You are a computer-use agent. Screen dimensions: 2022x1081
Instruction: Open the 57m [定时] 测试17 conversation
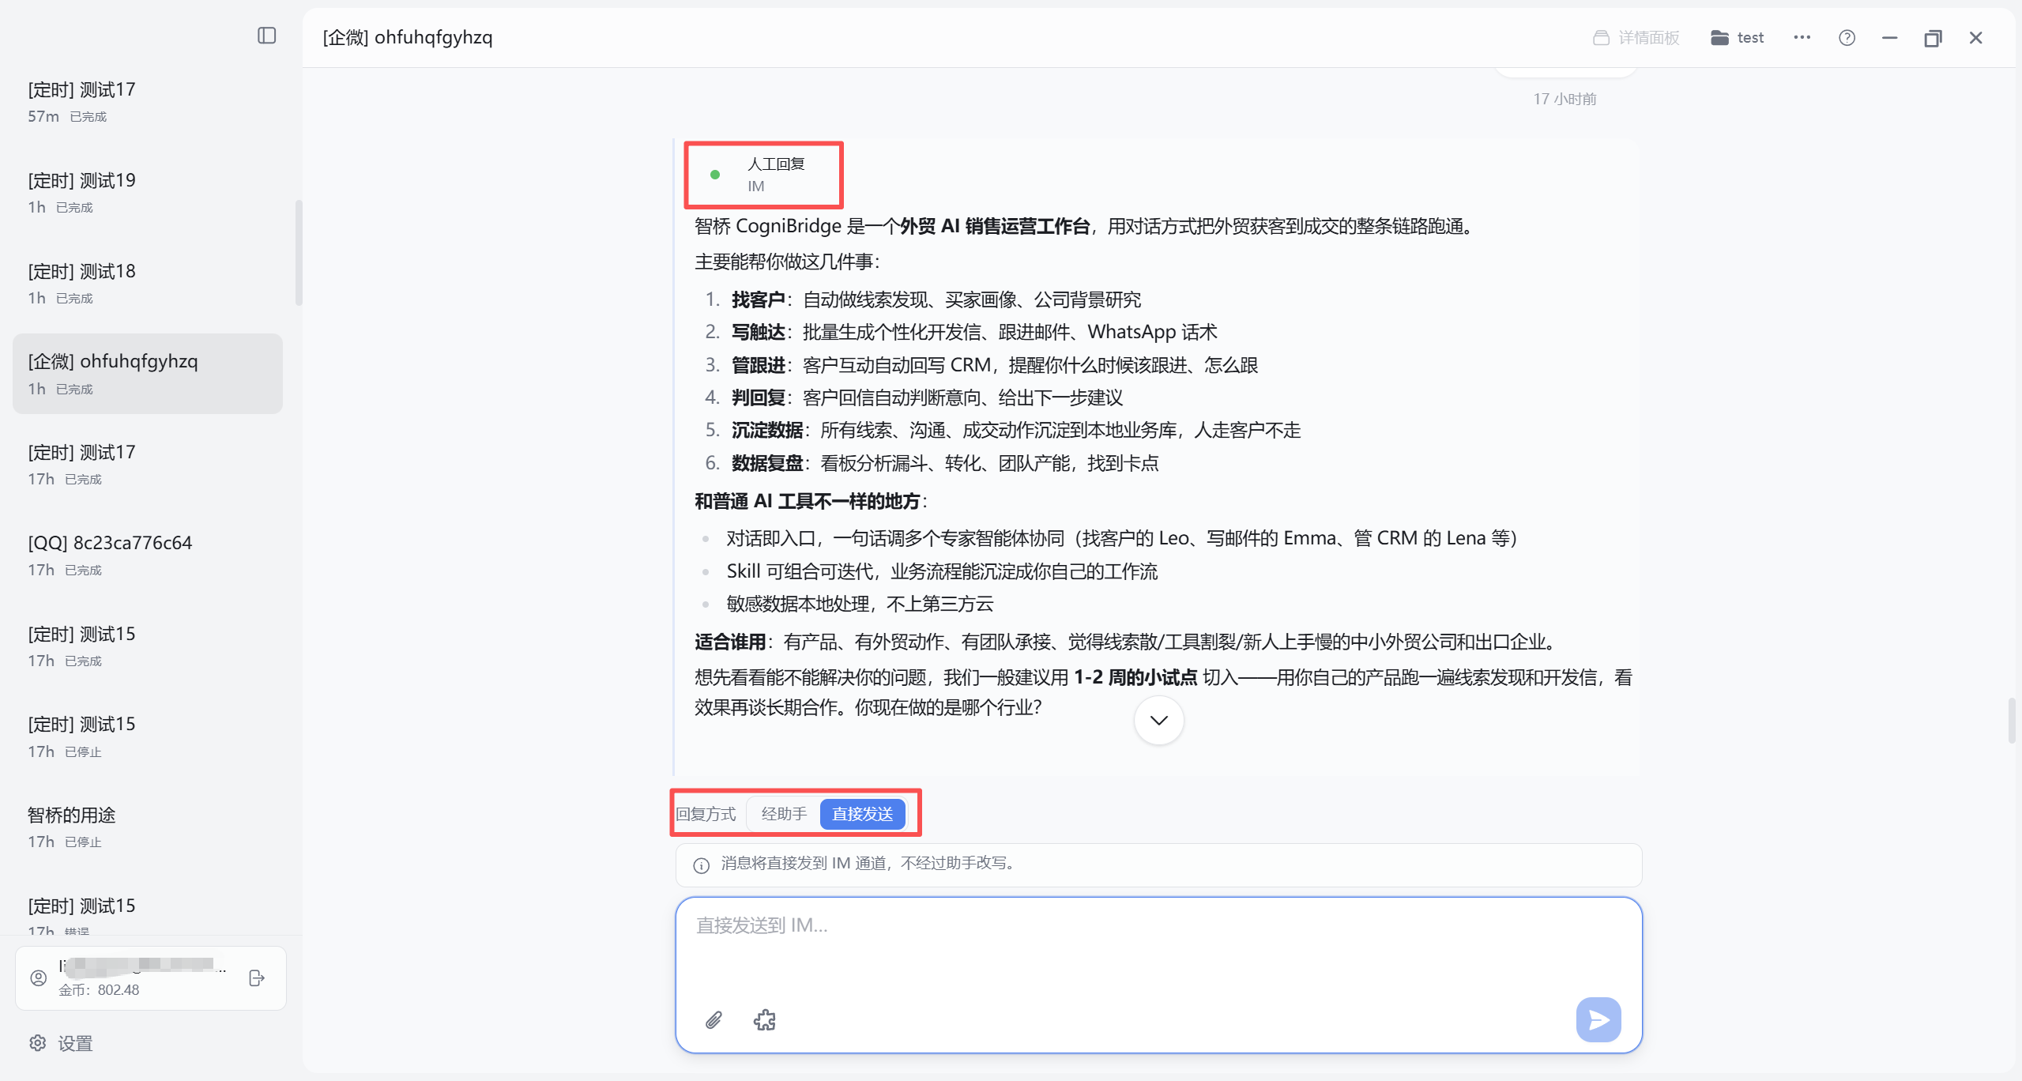[x=148, y=102]
